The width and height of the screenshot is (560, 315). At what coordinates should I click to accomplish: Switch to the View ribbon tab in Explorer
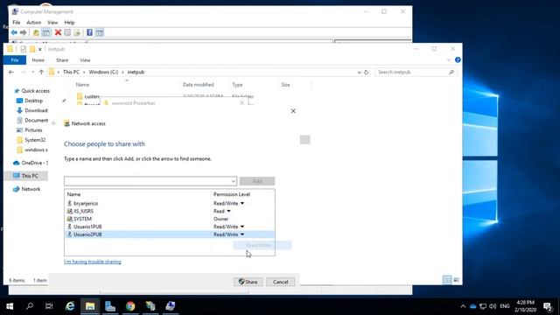(x=85, y=60)
